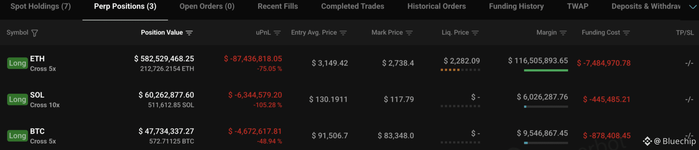The height and width of the screenshot is (150, 699).
Task: Click the Funding Cost sort icon
Action: (626, 33)
